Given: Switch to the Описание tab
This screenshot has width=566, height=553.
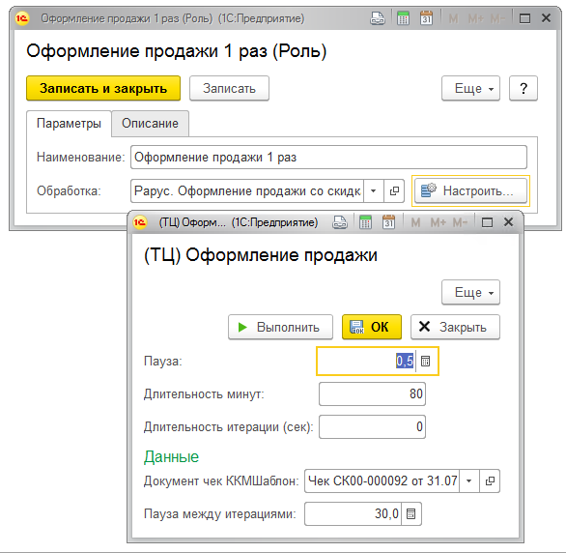Looking at the screenshot, I should (x=150, y=124).
